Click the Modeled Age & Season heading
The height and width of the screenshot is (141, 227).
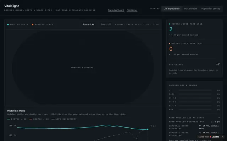(183, 85)
